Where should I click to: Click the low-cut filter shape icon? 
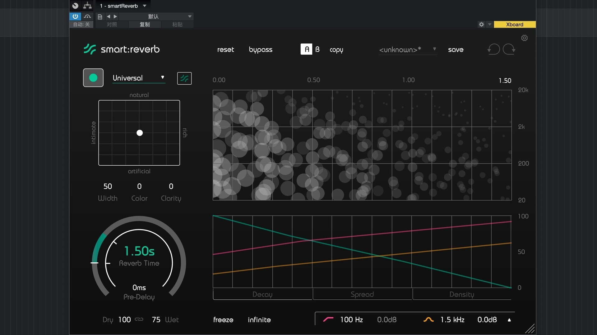point(328,319)
